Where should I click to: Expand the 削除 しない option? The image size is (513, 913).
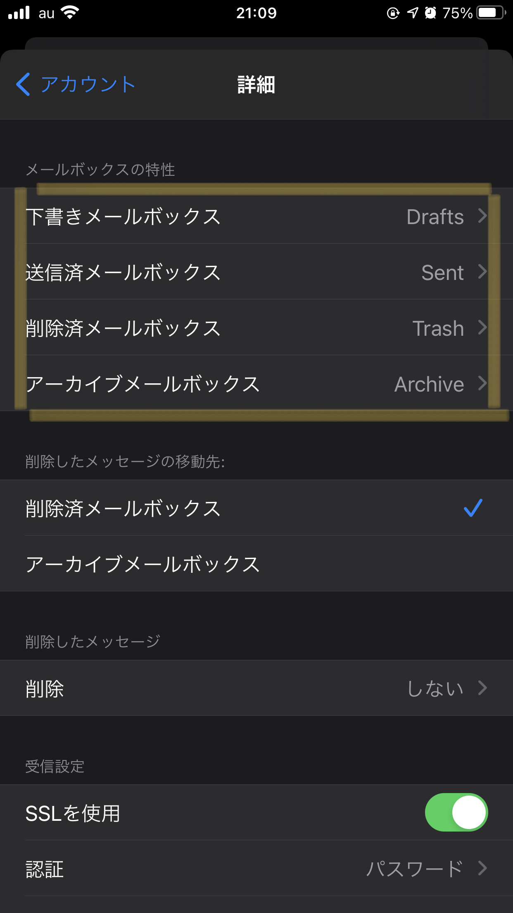tap(256, 688)
